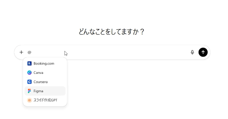Image resolution: width=228 pixels, height=119 pixels.
Task: Click the plus attach icon in prompt box
Action: (21, 52)
